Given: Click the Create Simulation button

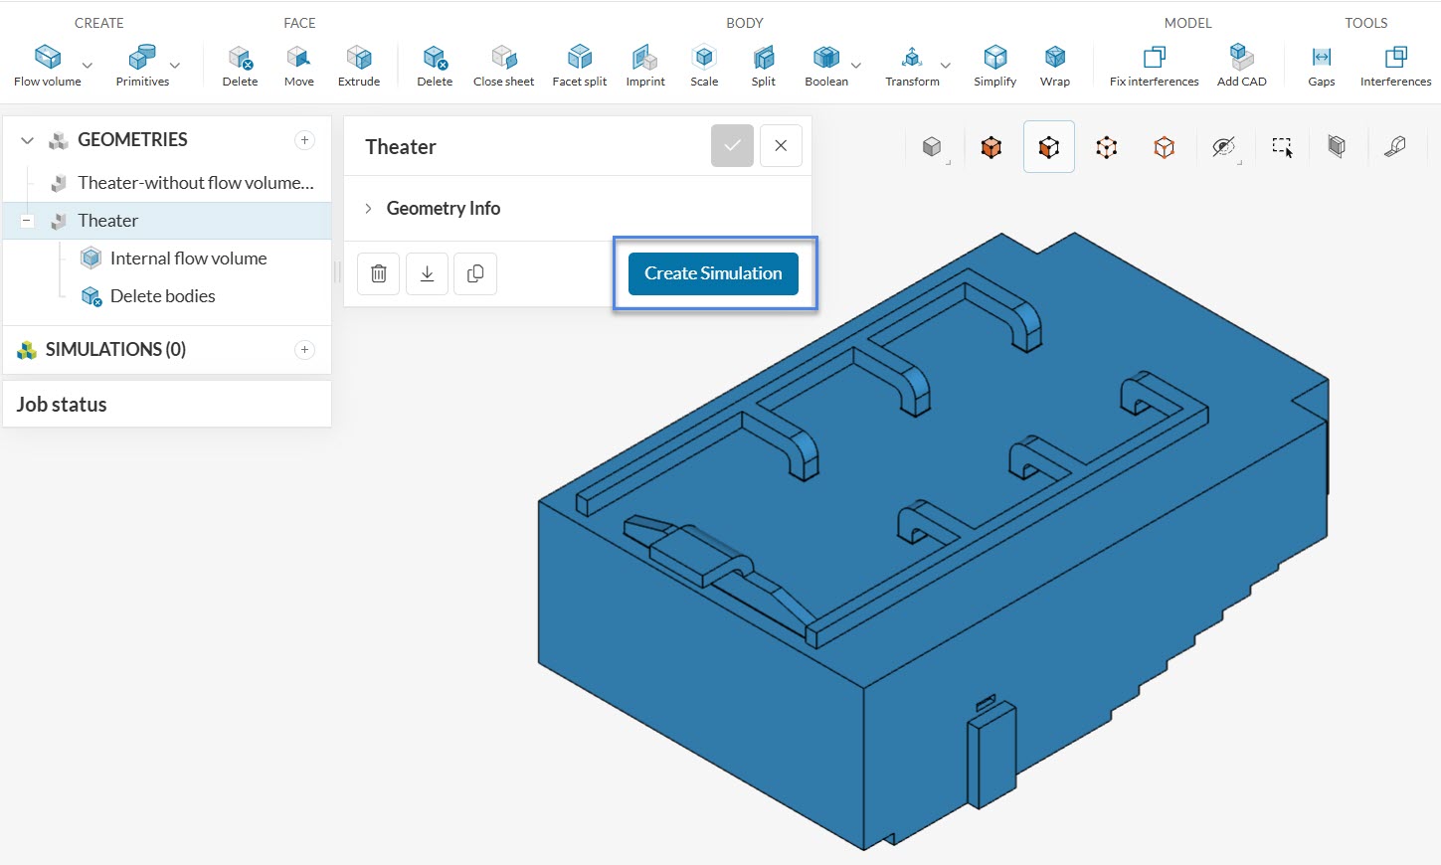Looking at the screenshot, I should [713, 273].
